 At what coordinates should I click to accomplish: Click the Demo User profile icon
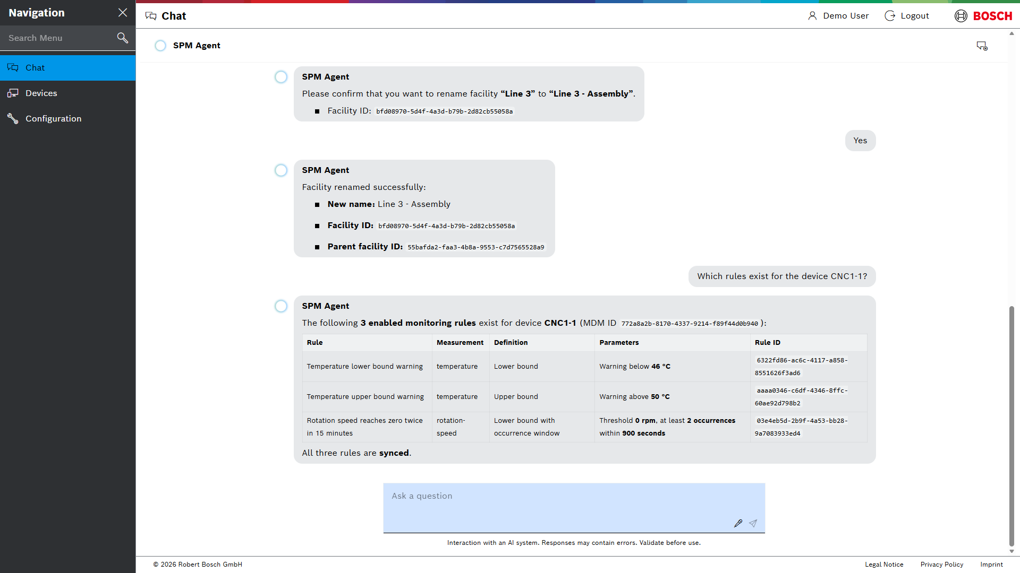click(x=812, y=16)
